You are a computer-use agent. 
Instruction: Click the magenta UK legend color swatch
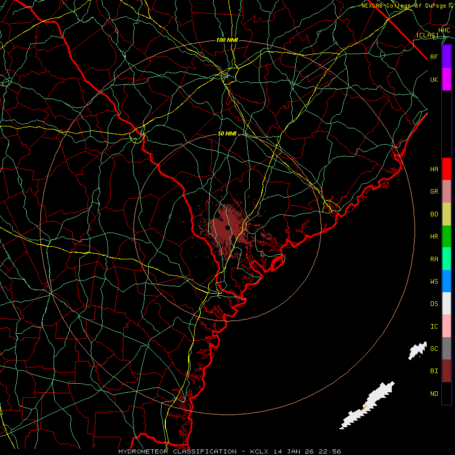pyautogui.click(x=446, y=79)
